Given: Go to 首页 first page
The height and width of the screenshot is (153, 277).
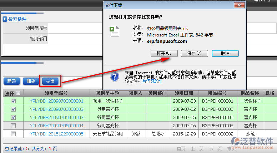Looking at the screenshot, I should tap(181, 149).
